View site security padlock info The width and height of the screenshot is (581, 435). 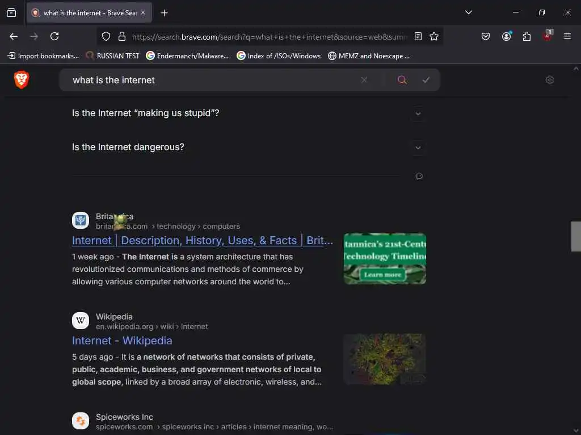(122, 36)
